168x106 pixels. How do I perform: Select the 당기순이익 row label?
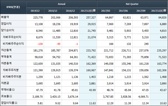[8, 30]
